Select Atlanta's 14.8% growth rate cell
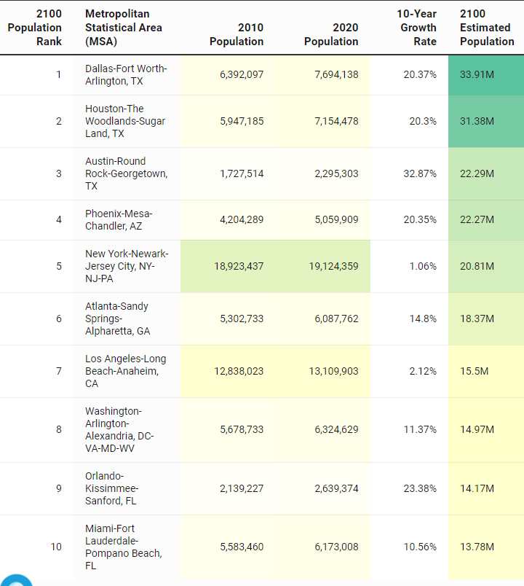This screenshot has width=524, height=586. pyautogui.click(x=422, y=319)
